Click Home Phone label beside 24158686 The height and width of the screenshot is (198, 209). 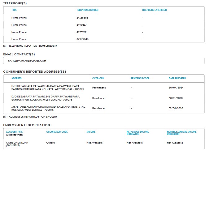(x=19, y=18)
